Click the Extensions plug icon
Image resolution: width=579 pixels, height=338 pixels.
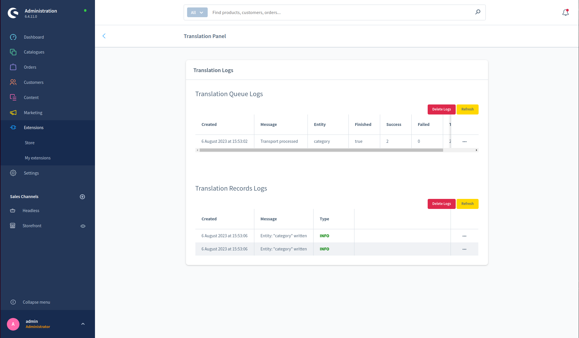pos(13,127)
